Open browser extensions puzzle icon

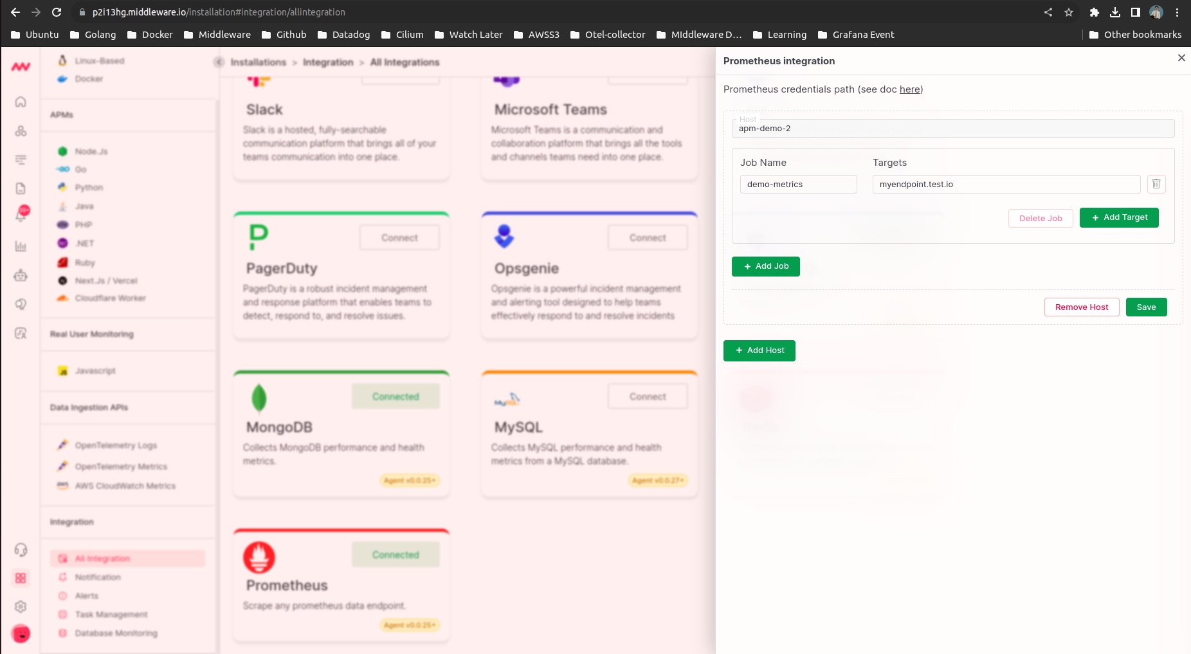click(x=1095, y=12)
